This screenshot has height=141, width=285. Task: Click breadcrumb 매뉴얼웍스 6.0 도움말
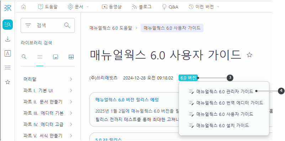coord(111,28)
